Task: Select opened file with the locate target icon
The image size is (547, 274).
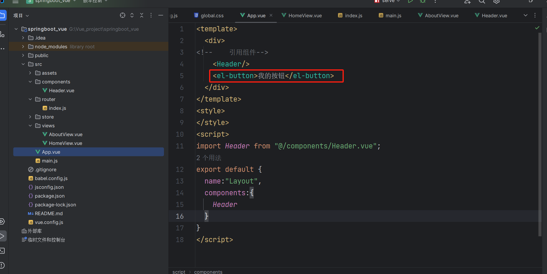Action: click(x=123, y=15)
